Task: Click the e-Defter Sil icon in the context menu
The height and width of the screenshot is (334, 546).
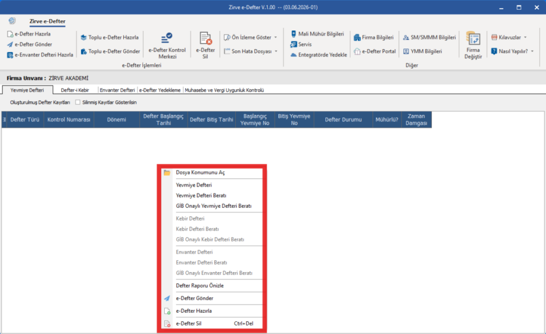Action: point(167,323)
